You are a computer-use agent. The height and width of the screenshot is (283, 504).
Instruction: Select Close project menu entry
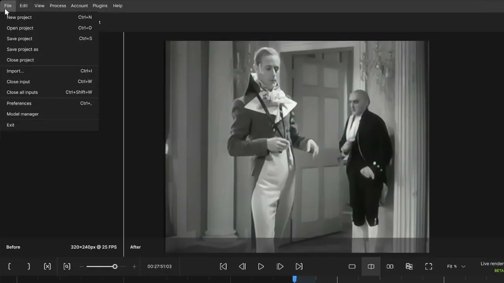[49, 60]
